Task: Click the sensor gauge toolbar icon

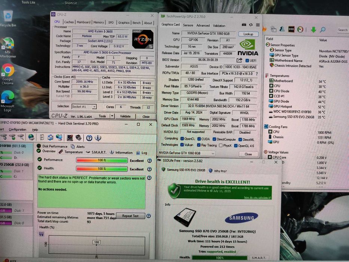Action: 300,30
